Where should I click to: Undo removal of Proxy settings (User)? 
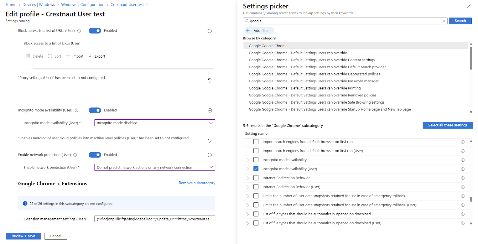[210, 80]
